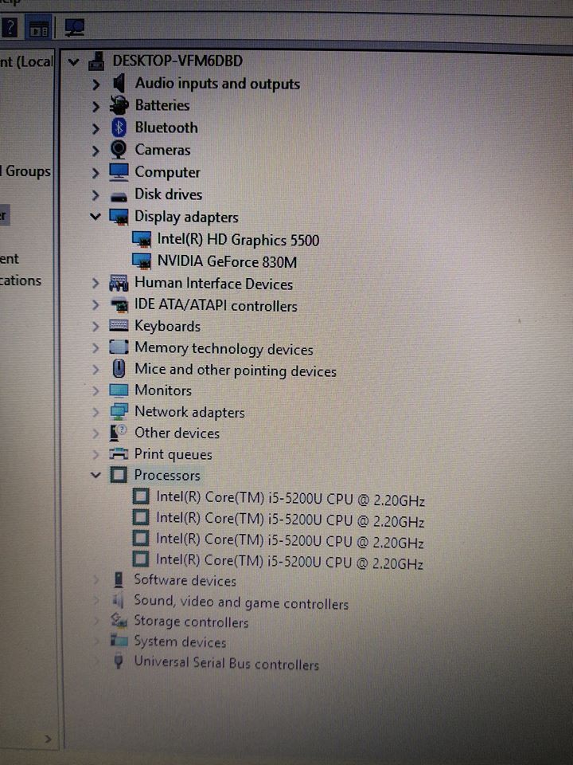The height and width of the screenshot is (765, 573).
Task: Select the Software devices label
Action: coord(185,580)
